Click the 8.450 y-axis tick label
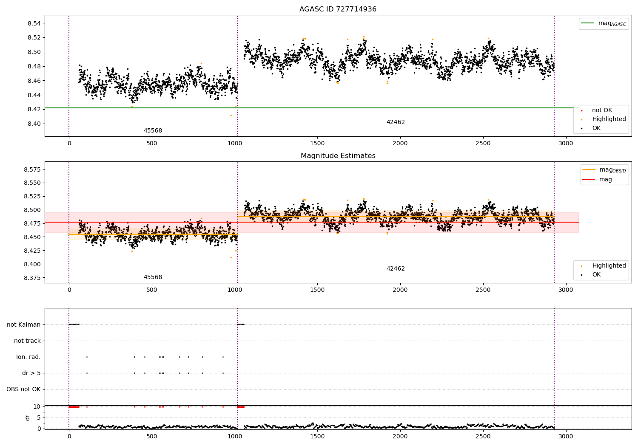 click(32, 237)
